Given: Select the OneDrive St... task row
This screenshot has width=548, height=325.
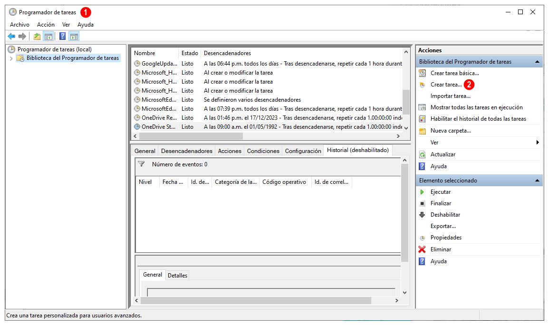Looking at the screenshot, I should pyautogui.click(x=268, y=127).
